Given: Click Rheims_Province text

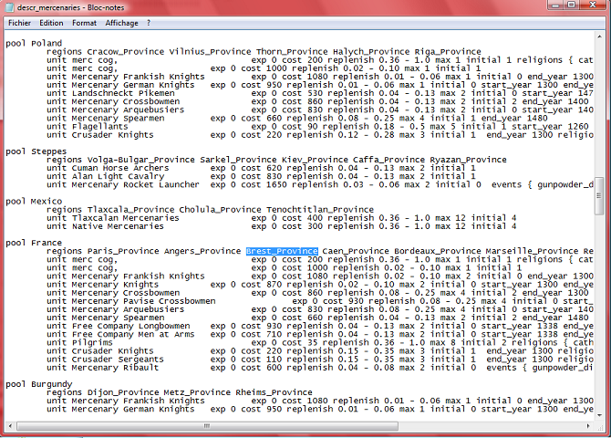Looking at the screenshot, I should 274,392.
